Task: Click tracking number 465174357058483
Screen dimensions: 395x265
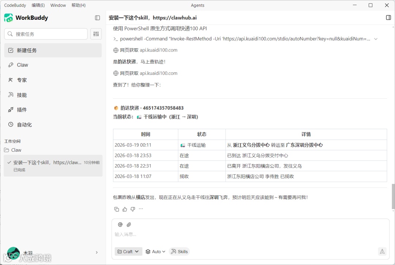Action: click(x=163, y=108)
